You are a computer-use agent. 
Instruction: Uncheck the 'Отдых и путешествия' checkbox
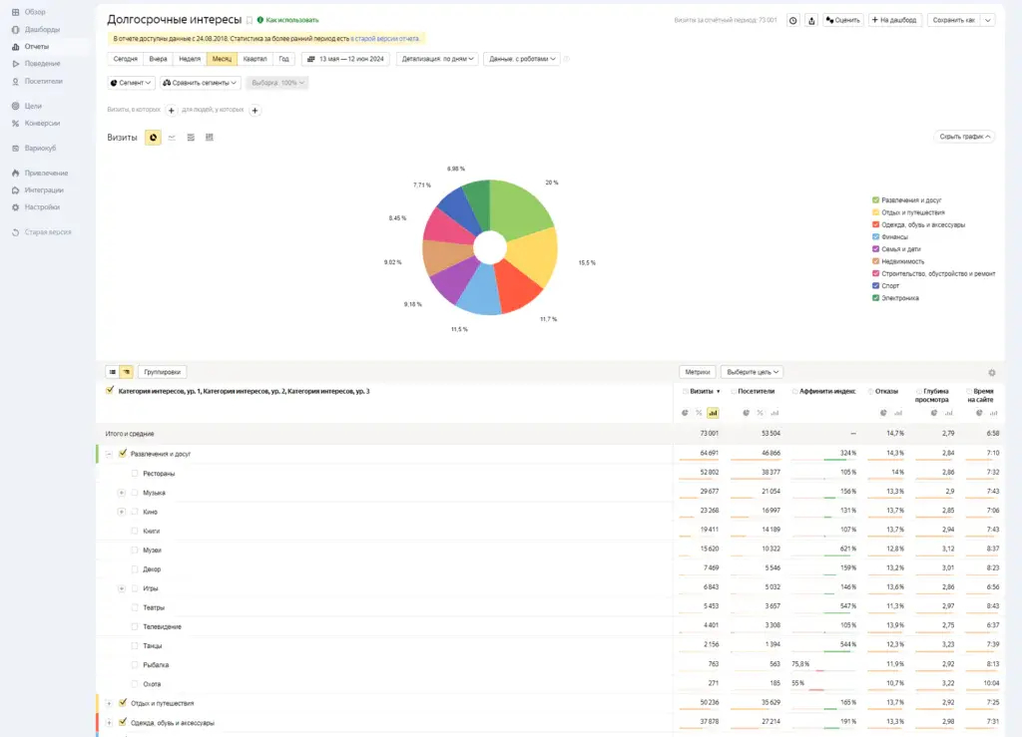pos(123,703)
